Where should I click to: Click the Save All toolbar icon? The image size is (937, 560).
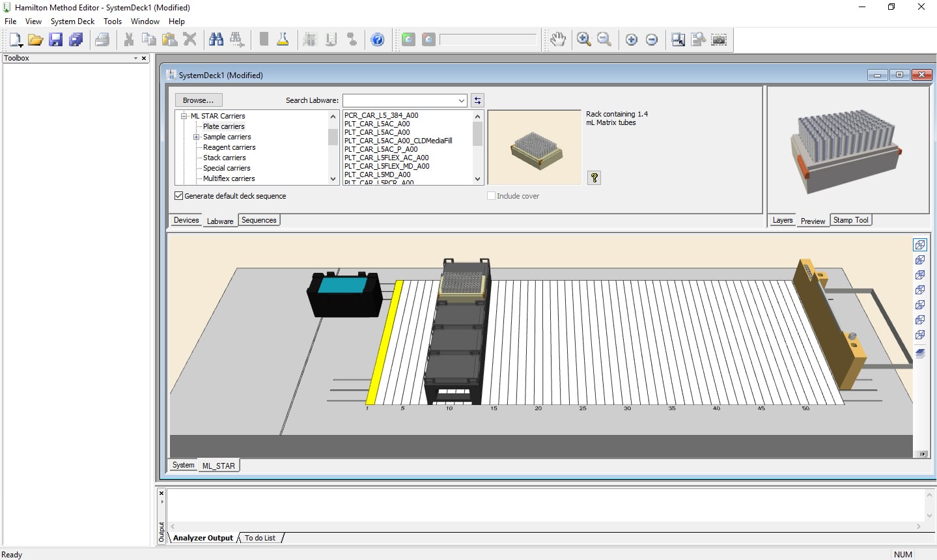[76, 40]
